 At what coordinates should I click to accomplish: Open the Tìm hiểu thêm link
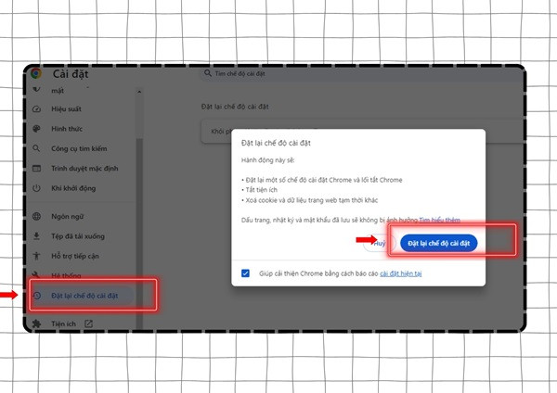click(440, 220)
